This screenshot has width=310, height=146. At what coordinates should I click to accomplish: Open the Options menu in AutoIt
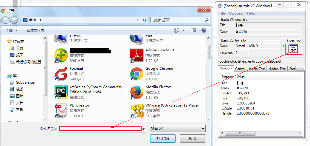(x=236, y=13)
